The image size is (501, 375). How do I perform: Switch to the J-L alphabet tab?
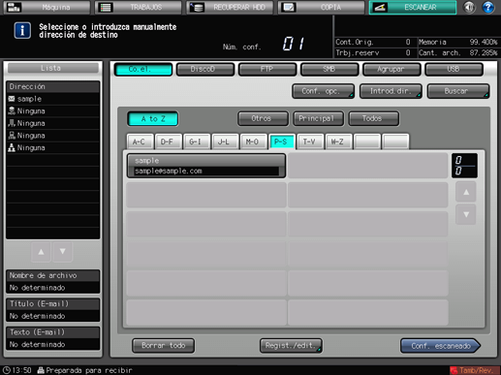(224, 141)
